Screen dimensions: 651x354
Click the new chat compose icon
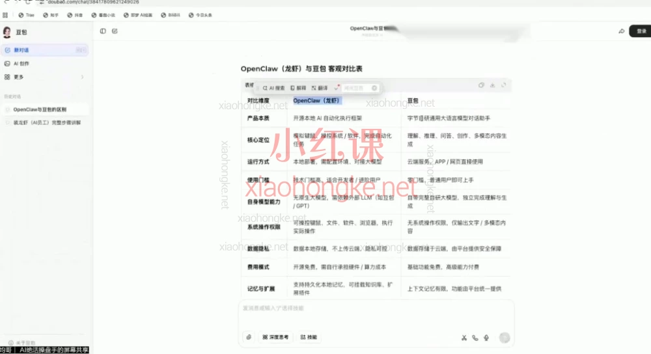[115, 31]
